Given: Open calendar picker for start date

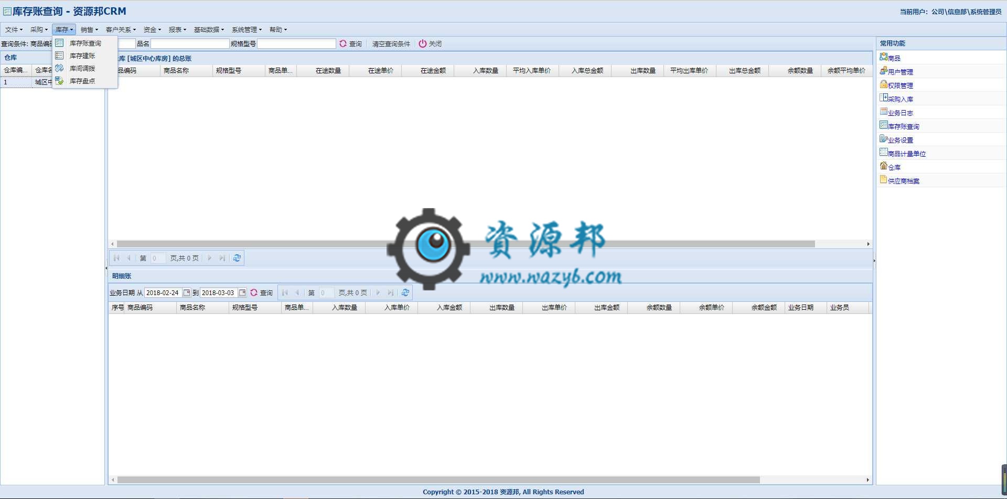Looking at the screenshot, I should coord(186,292).
